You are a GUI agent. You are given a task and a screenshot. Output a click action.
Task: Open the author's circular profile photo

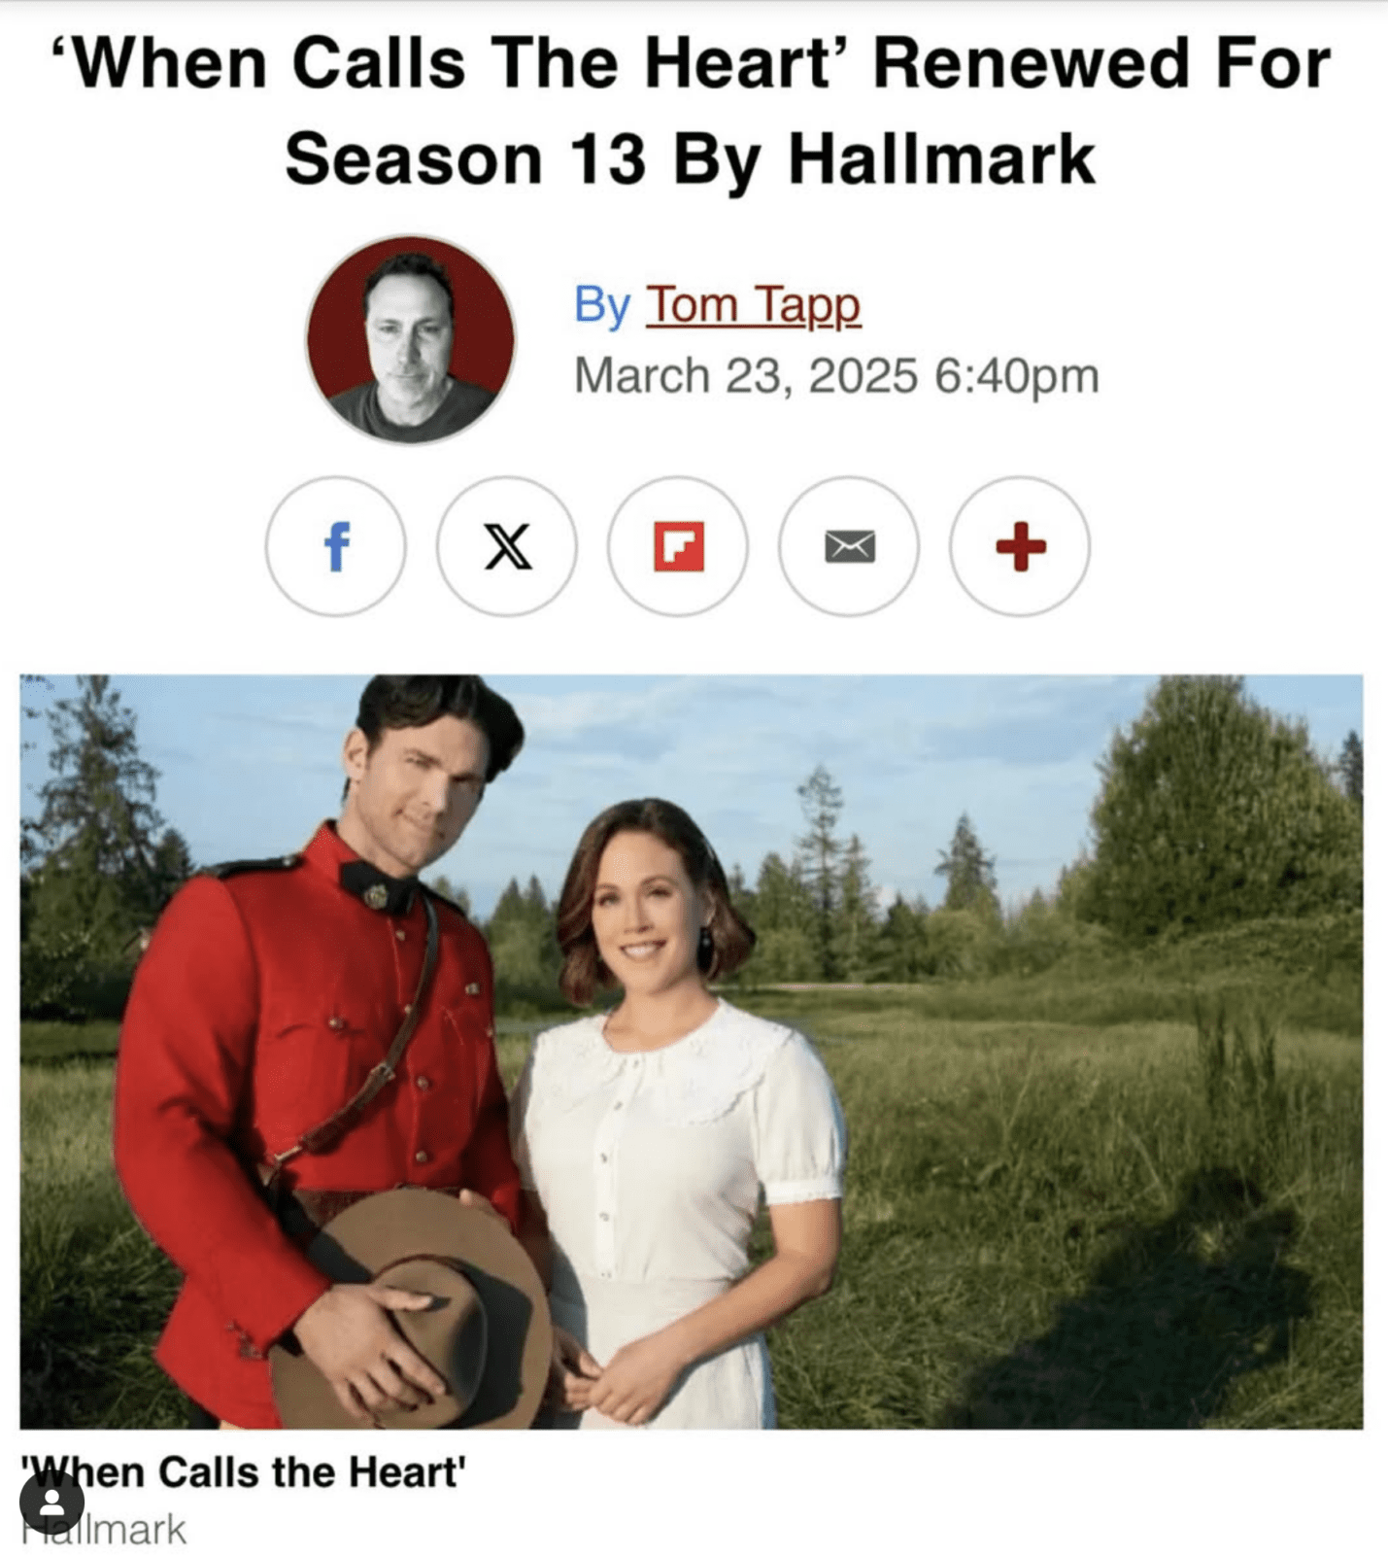coord(411,339)
